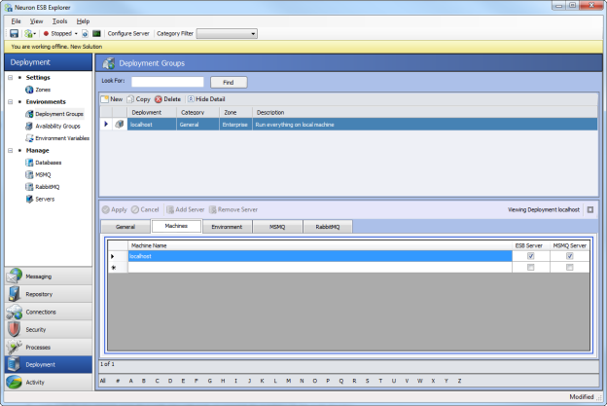Expand the Stopped status dropdown arrow

click(76, 33)
